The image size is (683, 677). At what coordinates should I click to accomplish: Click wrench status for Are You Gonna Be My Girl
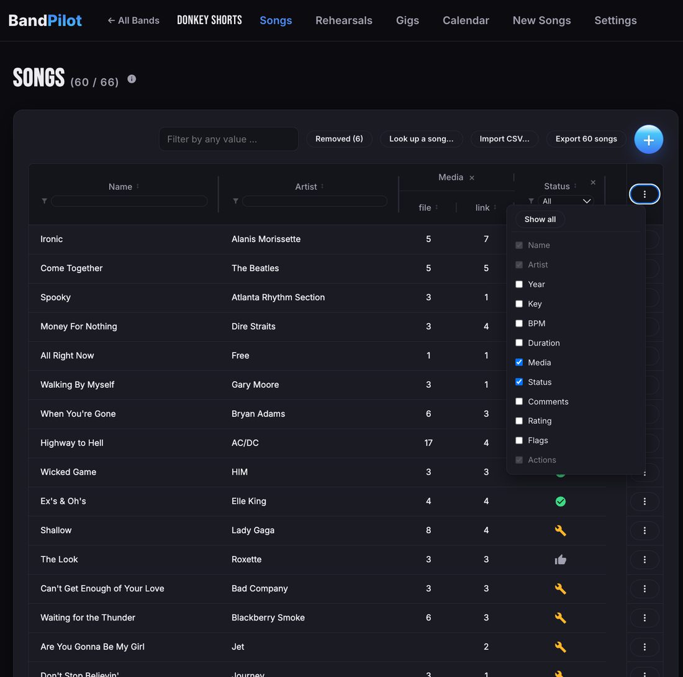(x=561, y=647)
